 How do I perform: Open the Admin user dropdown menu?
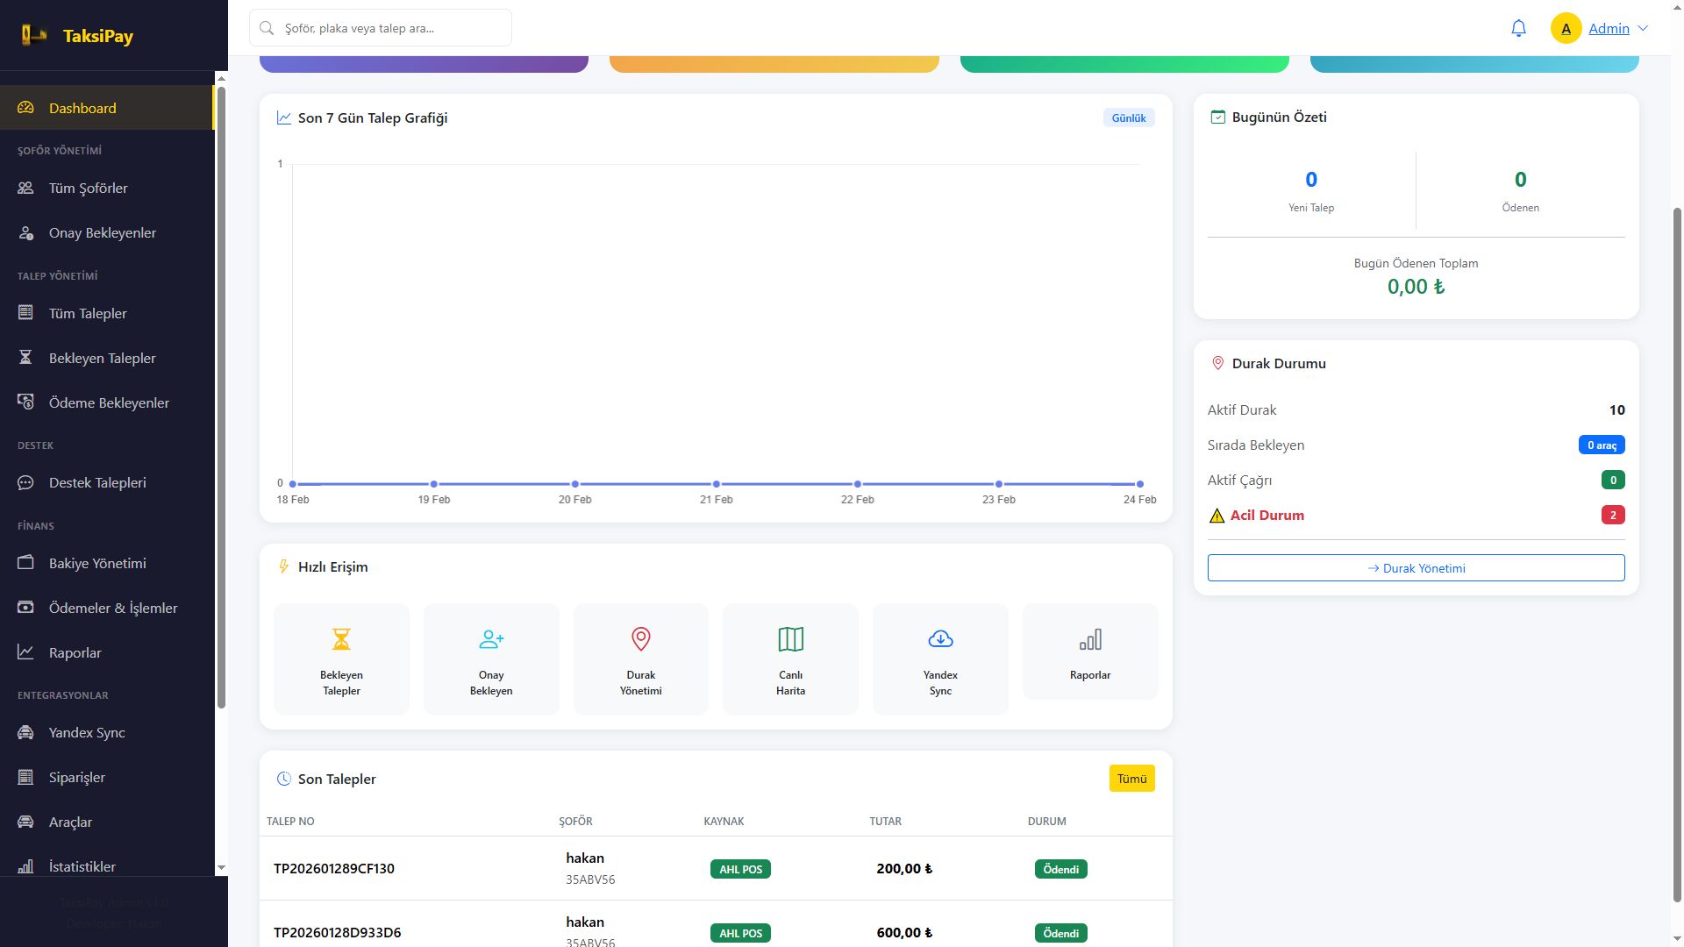1608,28
